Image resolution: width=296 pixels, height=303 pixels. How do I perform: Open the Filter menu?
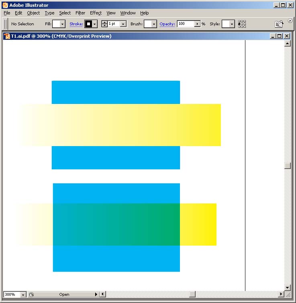point(80,13)
